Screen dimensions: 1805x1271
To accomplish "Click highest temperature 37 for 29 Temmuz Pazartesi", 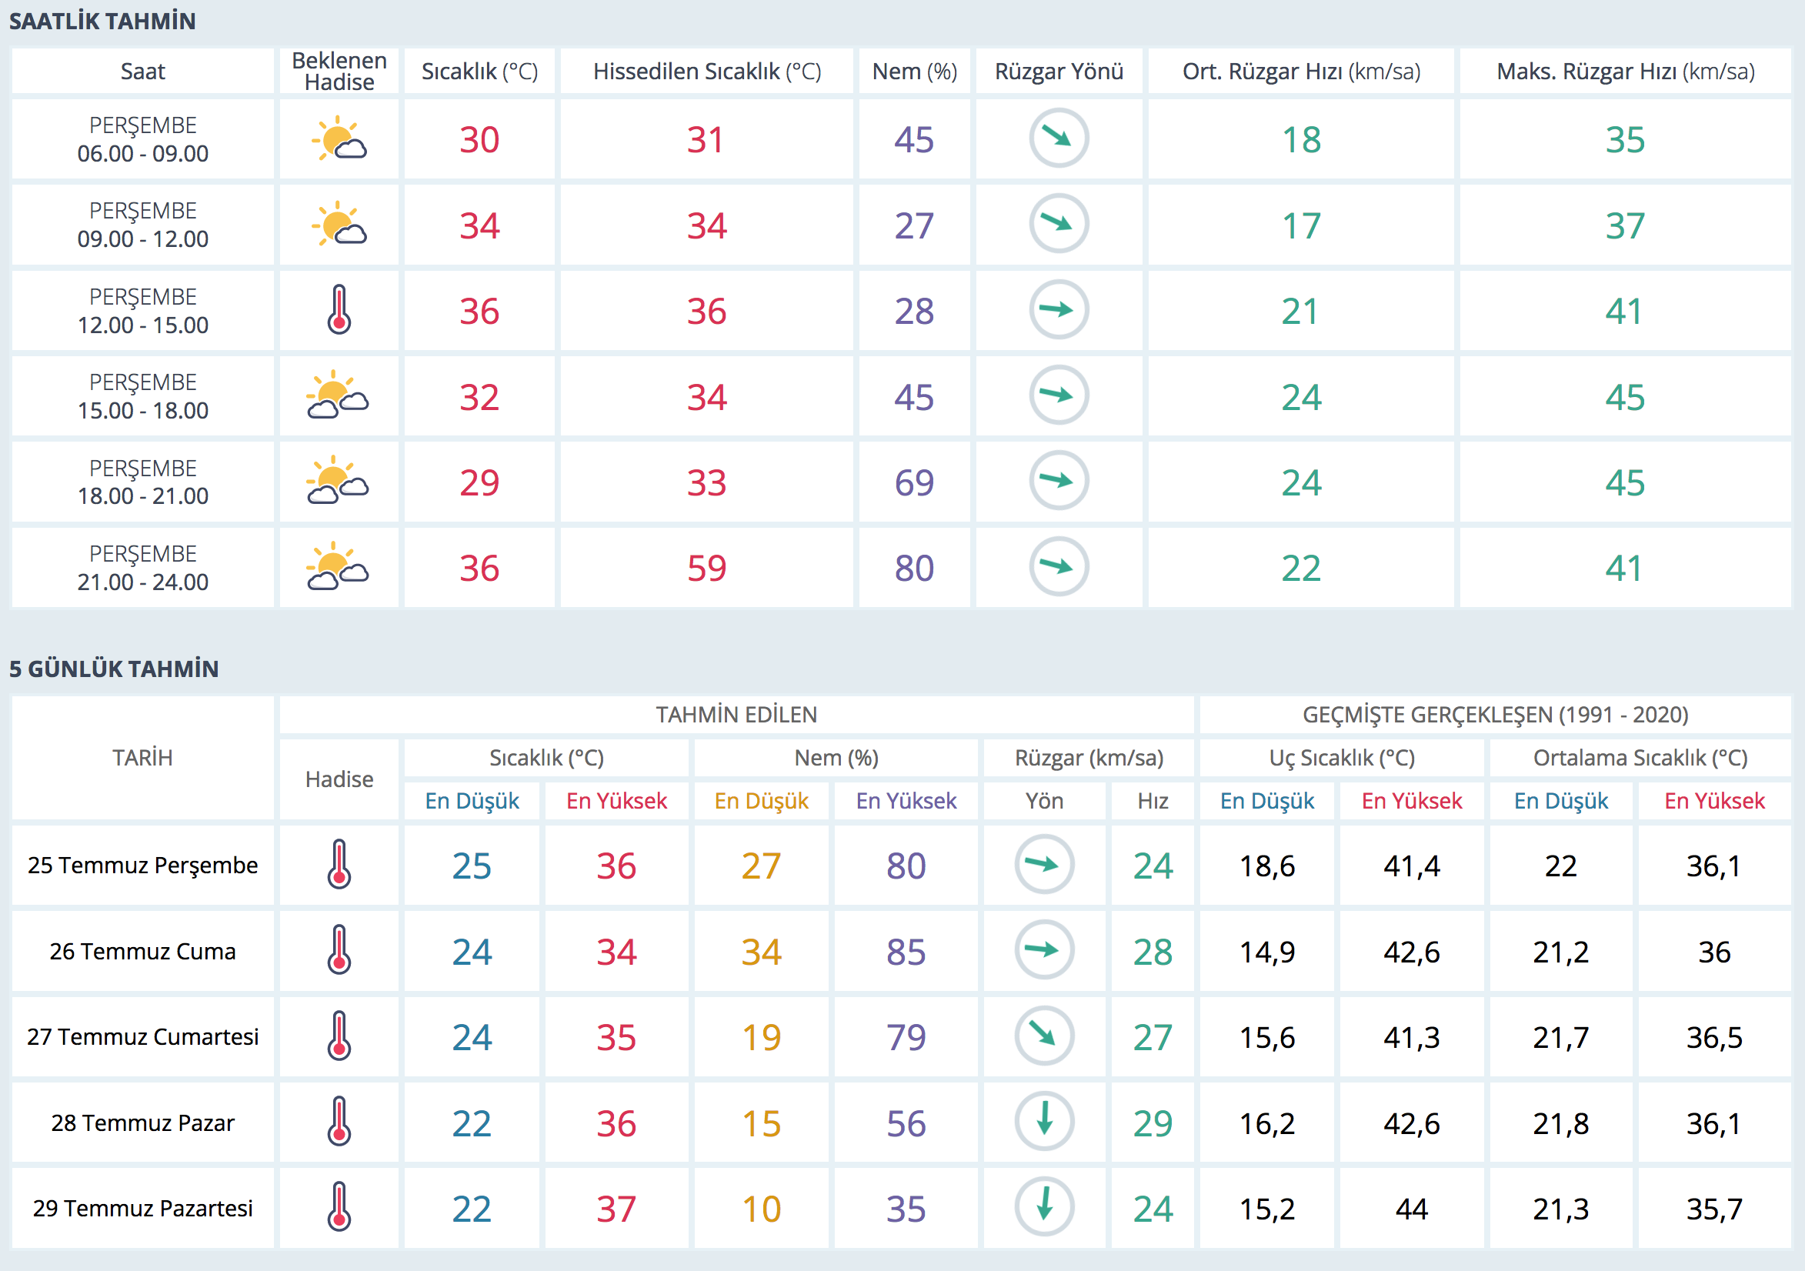I will pyautogui.click(x=616, y=1209).
